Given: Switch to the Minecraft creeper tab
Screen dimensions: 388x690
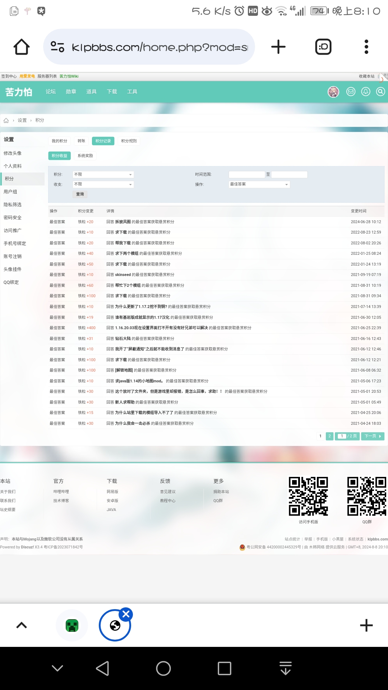Looking at the screenshot, I should coord(72,626).
